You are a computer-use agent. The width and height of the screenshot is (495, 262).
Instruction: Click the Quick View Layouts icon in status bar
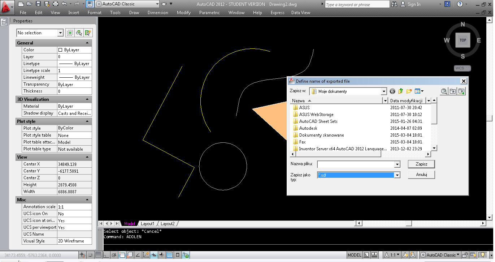click(366, 255)
